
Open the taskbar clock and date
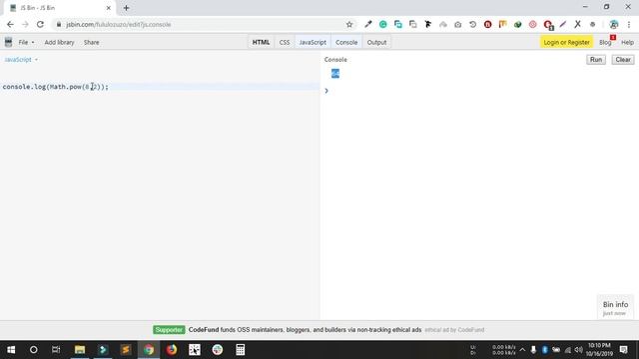click(x=599, y=350)
